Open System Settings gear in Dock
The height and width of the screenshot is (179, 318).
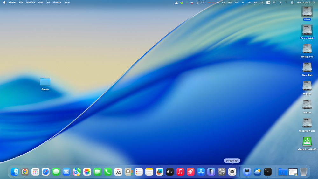pos(221,172)
